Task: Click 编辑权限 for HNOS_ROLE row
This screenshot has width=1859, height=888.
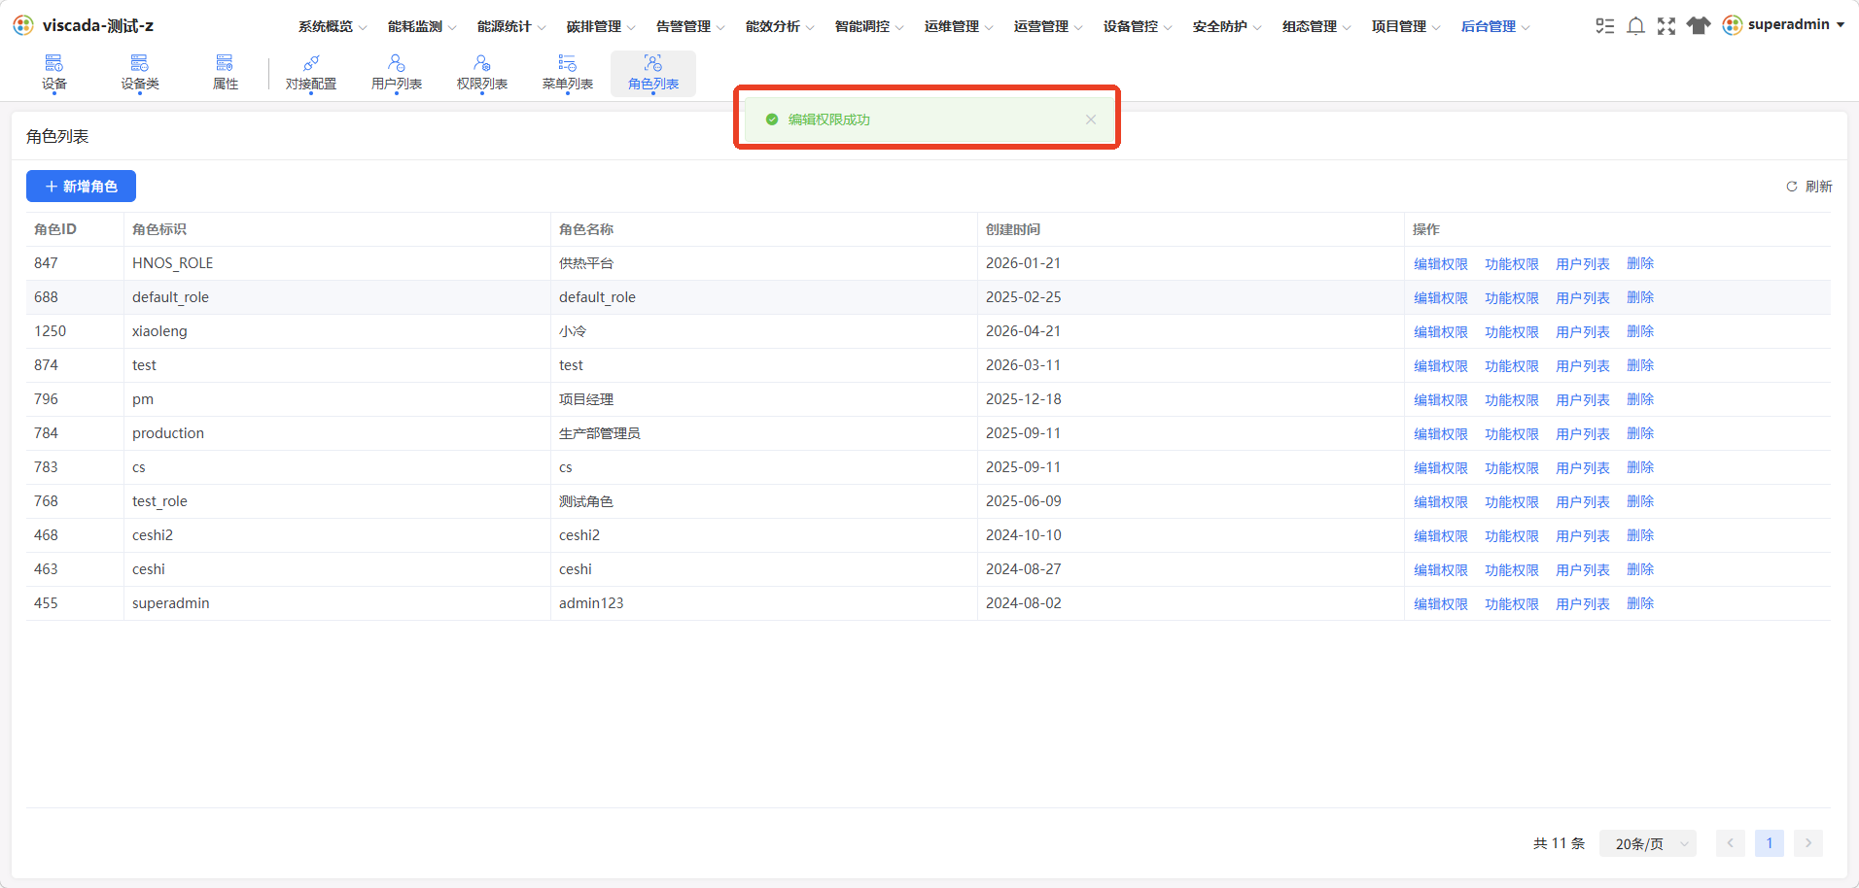Action: [x=1441, y=264]
